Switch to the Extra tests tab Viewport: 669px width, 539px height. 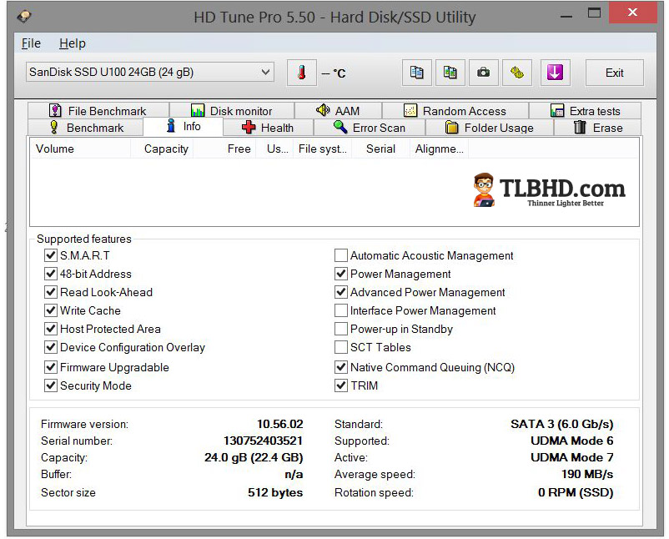click(585, 111)
